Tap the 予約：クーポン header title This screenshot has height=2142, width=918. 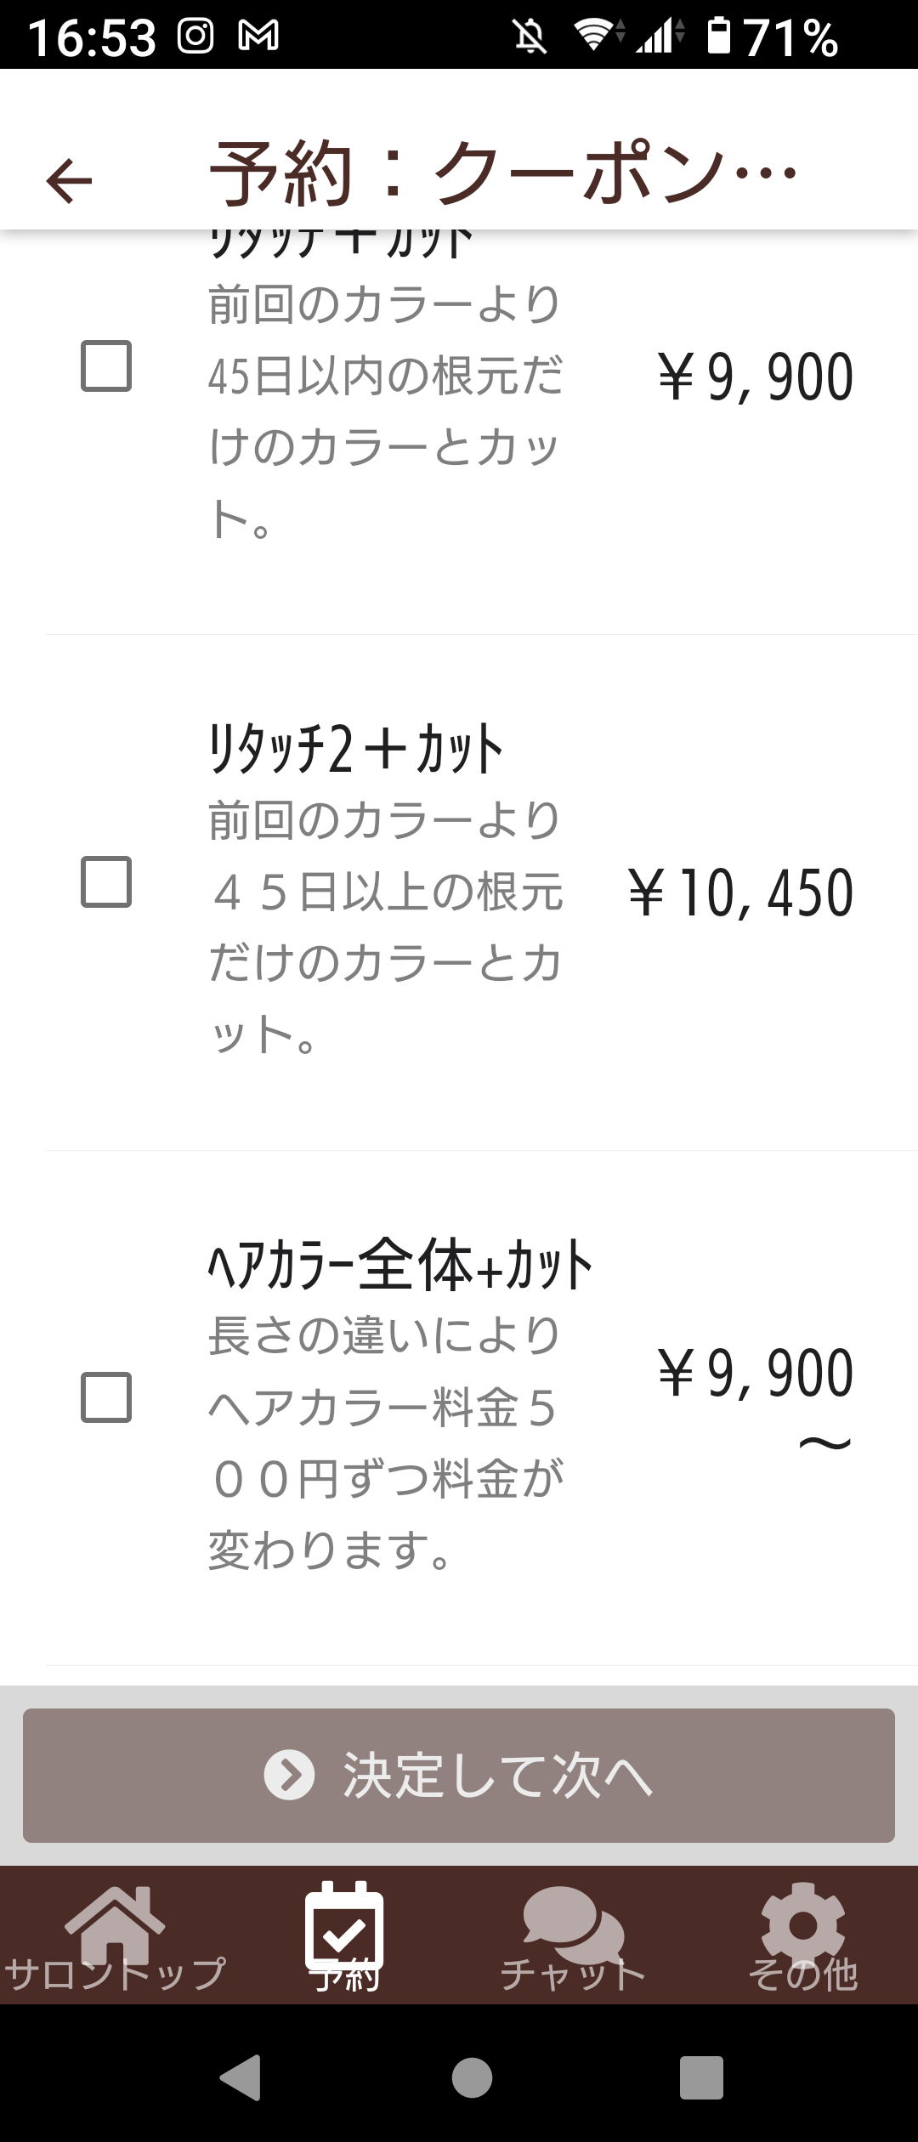coord(501,174)
